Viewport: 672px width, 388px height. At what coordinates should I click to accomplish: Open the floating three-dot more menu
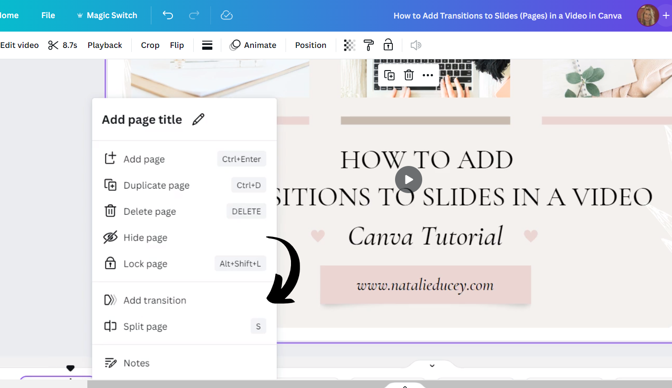point(428,75)
